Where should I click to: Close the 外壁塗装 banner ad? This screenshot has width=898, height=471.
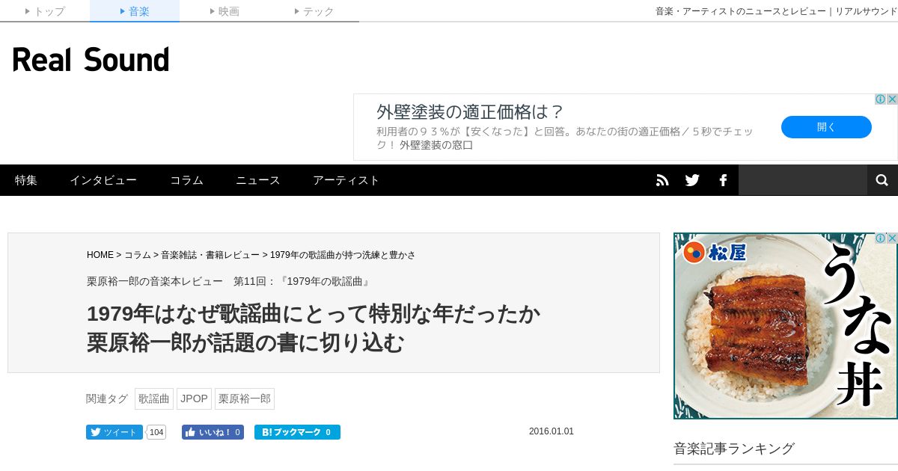click(x=892, y=99)
